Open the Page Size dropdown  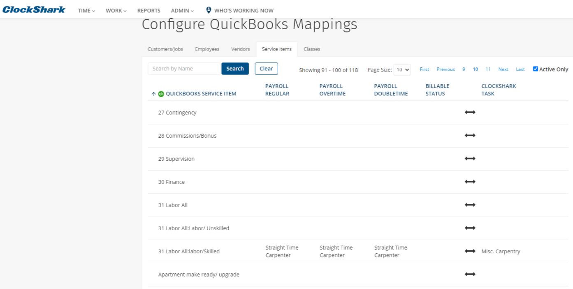(402, 70)
